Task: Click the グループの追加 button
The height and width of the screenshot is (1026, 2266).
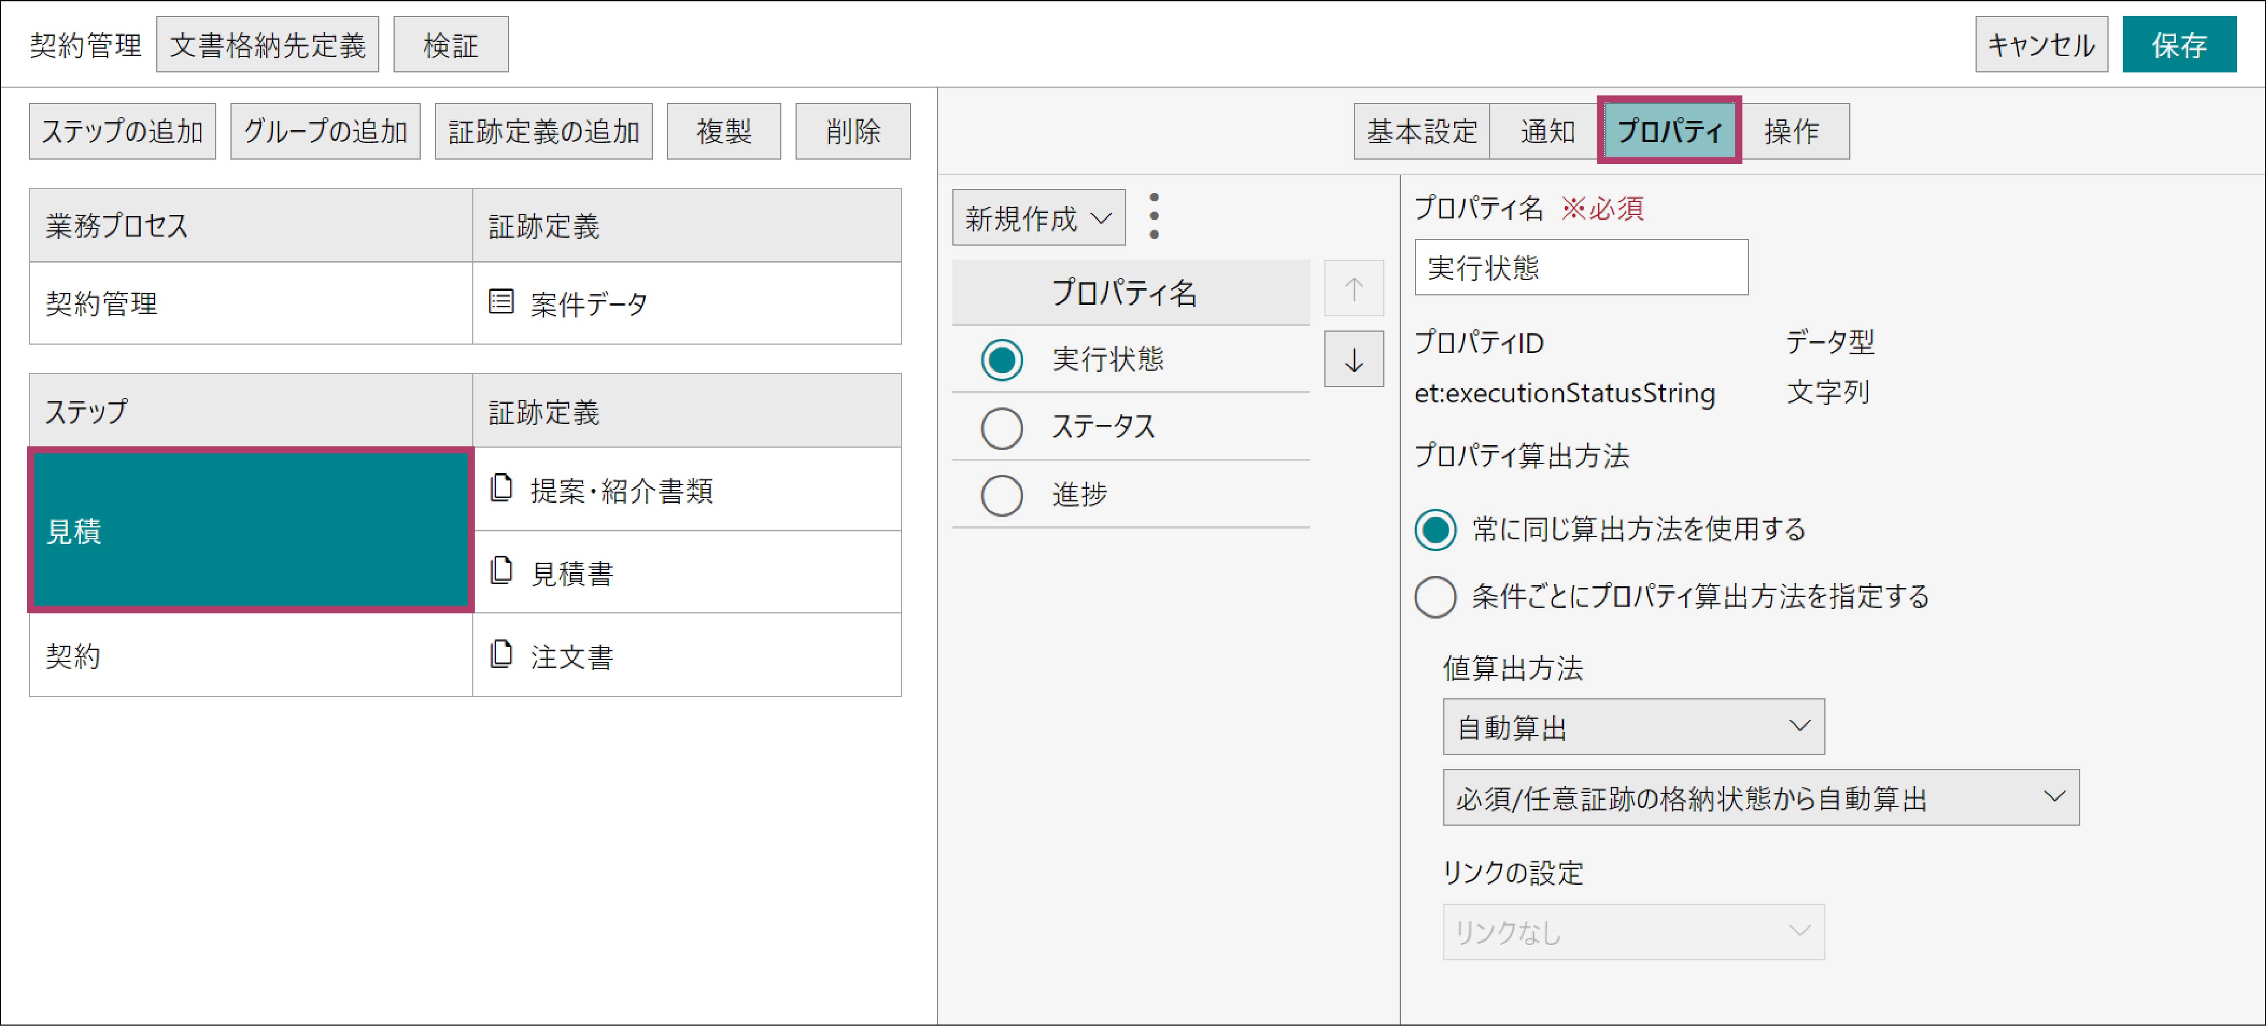Action: click(x=326, y=131)
